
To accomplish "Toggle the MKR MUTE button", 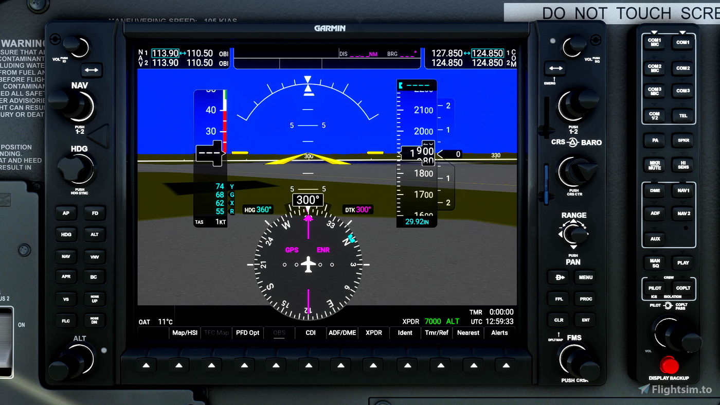I will 655,165.
